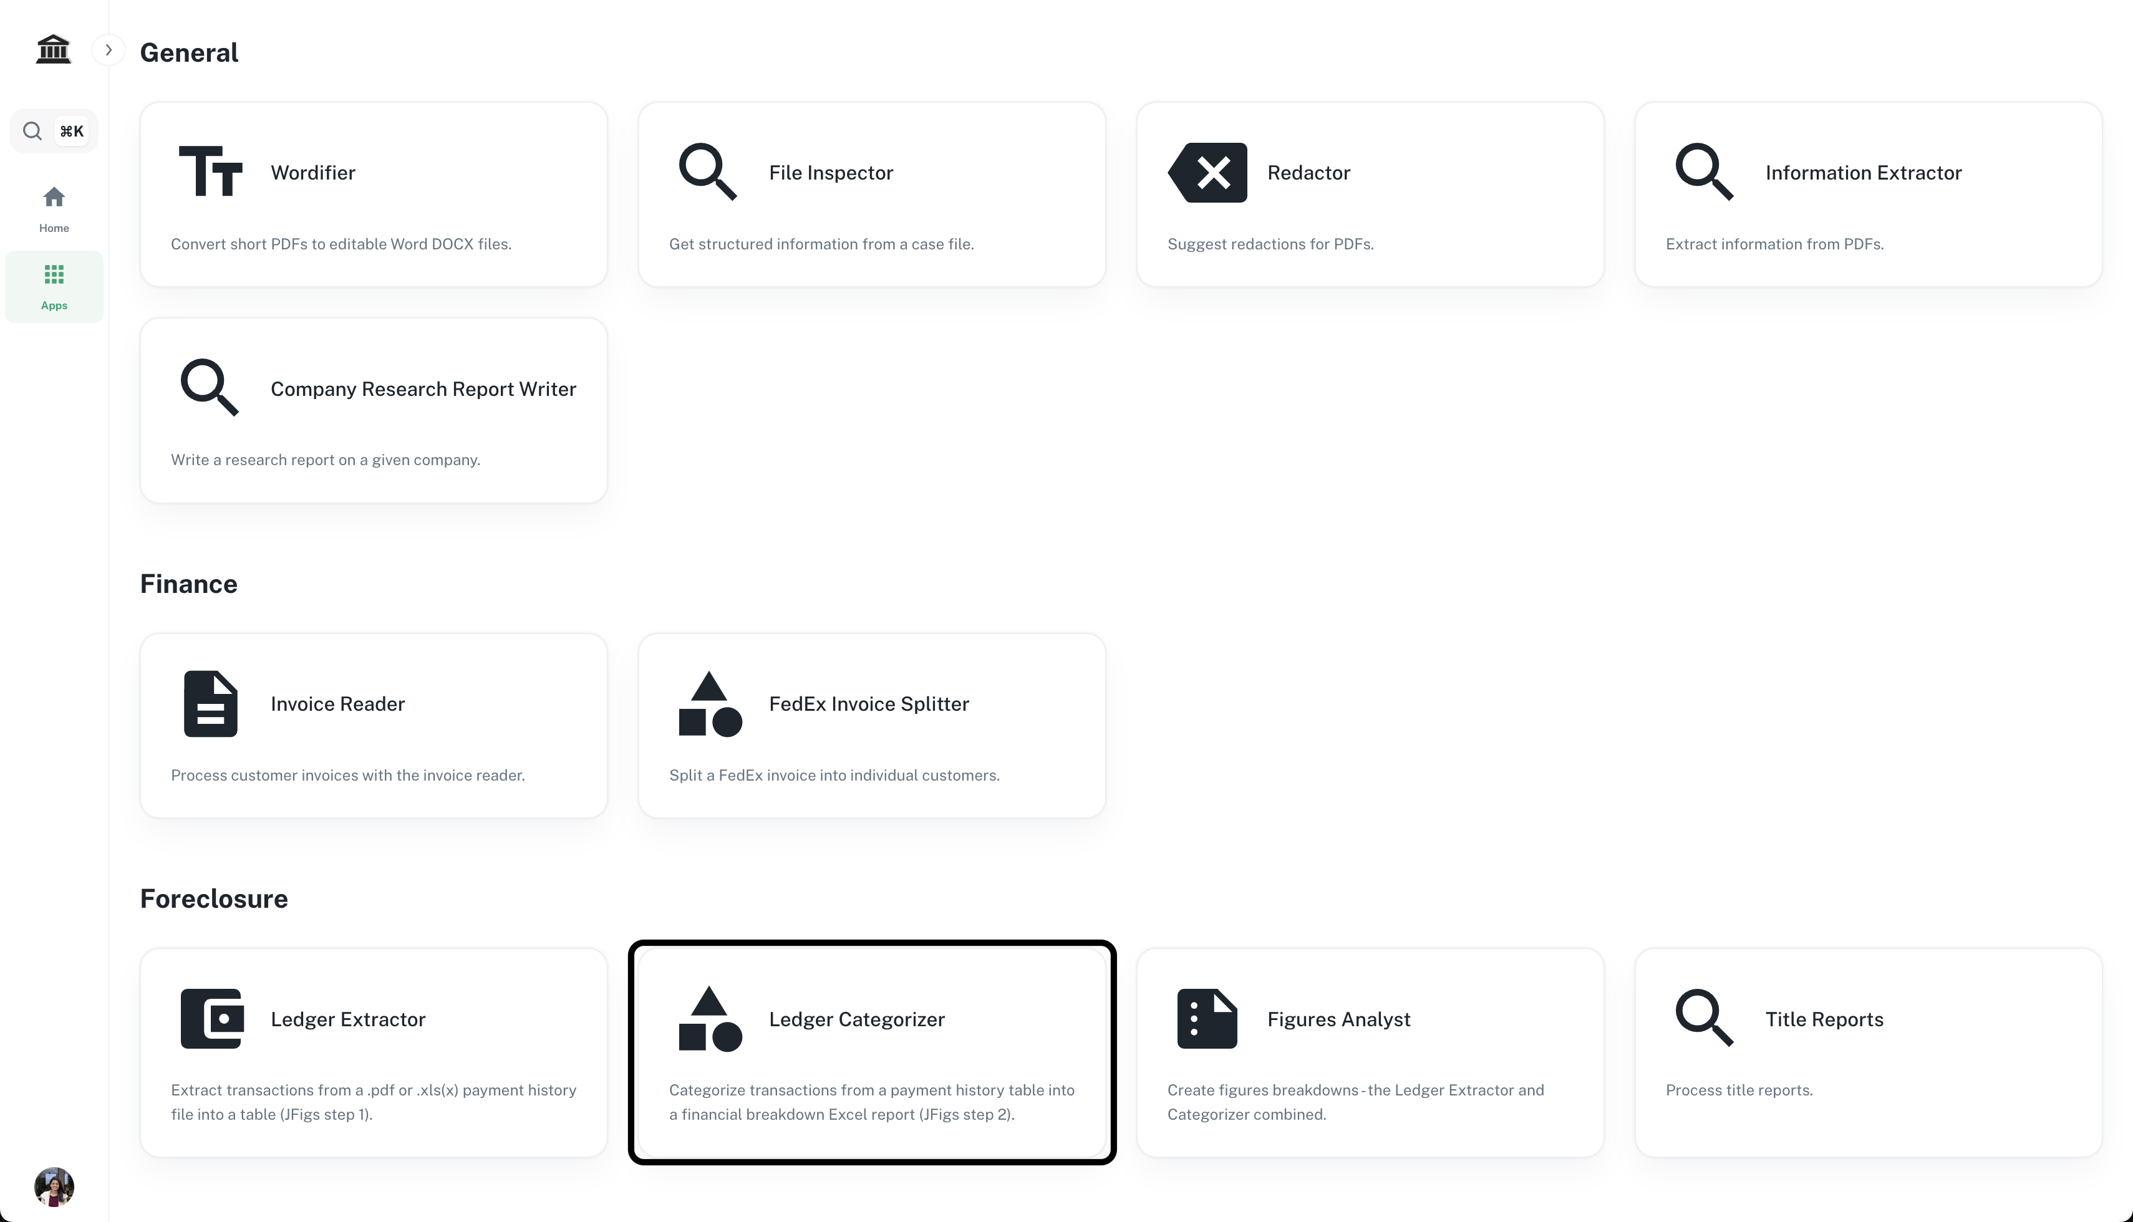Open the Information Extractor app card
The image size is (2133, 1222).
pos(1868,195)
